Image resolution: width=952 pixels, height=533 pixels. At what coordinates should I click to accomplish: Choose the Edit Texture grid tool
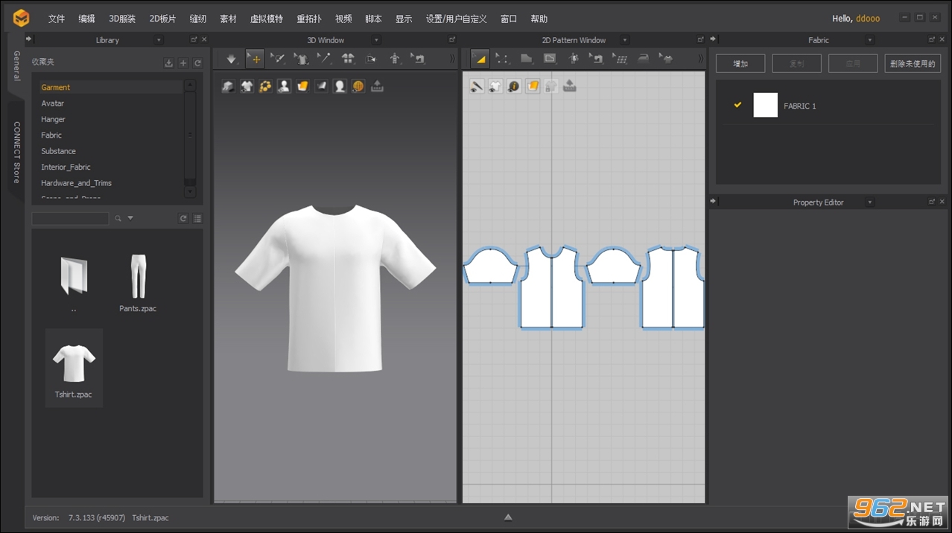click(620, 59)
